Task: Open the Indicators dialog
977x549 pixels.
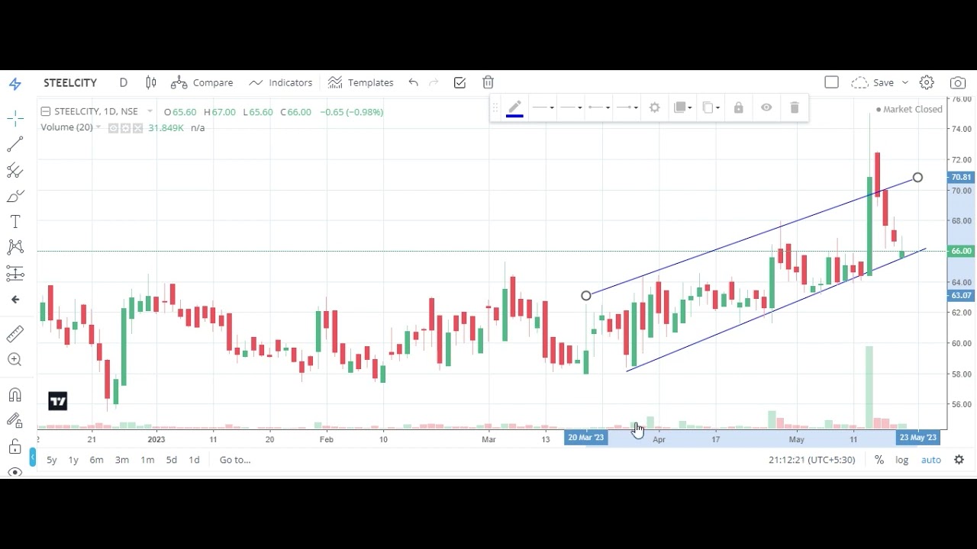Action: [281, 82]
